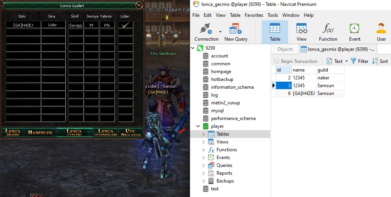Click the Haberler guild button
Screen dimensions: 391x197
pyautogui.click(x=40, y=133)
